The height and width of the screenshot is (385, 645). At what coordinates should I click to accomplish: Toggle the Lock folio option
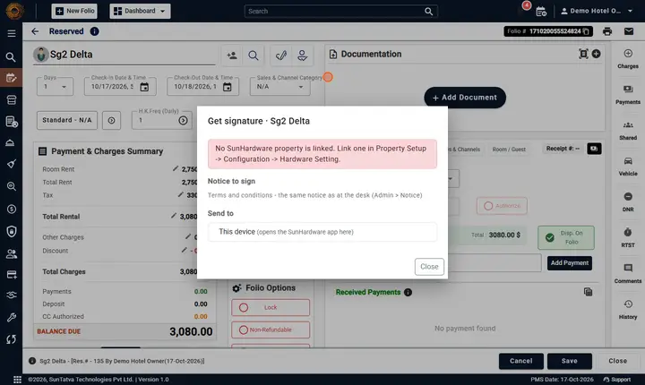coord(271,307)
